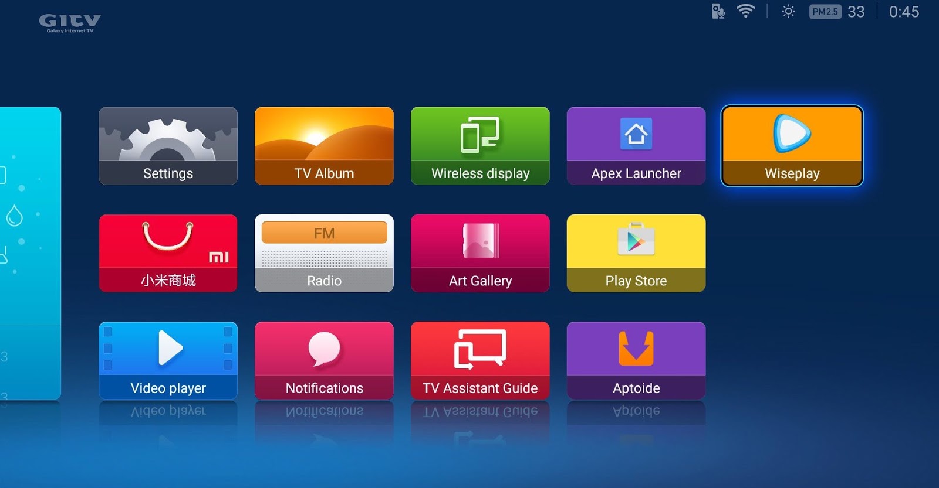Launch the Wiseplay app
939x488 pixels.
coord(792,146)
